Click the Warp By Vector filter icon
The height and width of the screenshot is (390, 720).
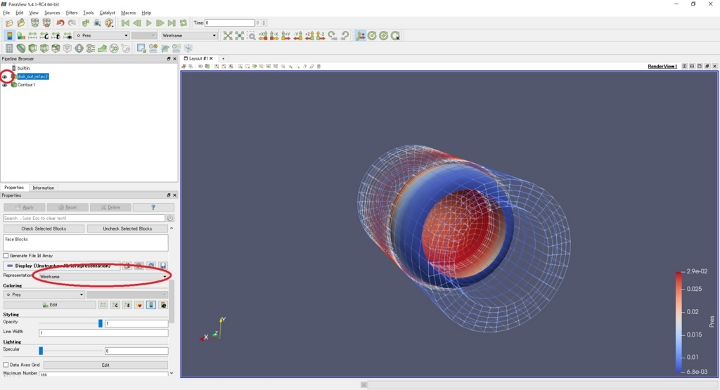click(103, 48)
